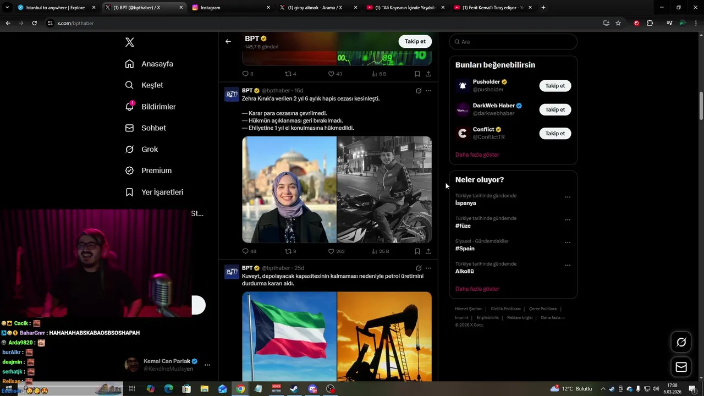Image resolution: width=704 pixels, height=396 pixels.
Task: Like the post with 43 likes
Action: point(335,74)
